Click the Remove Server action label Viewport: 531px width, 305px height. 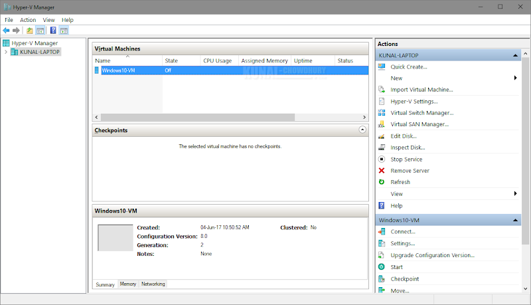pos(410,171)
